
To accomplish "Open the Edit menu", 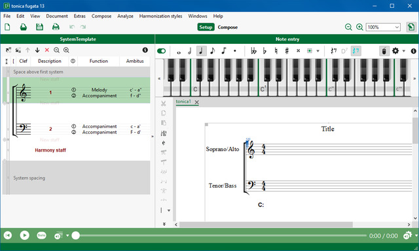I will pyautogui.click(x=20, y=16).
